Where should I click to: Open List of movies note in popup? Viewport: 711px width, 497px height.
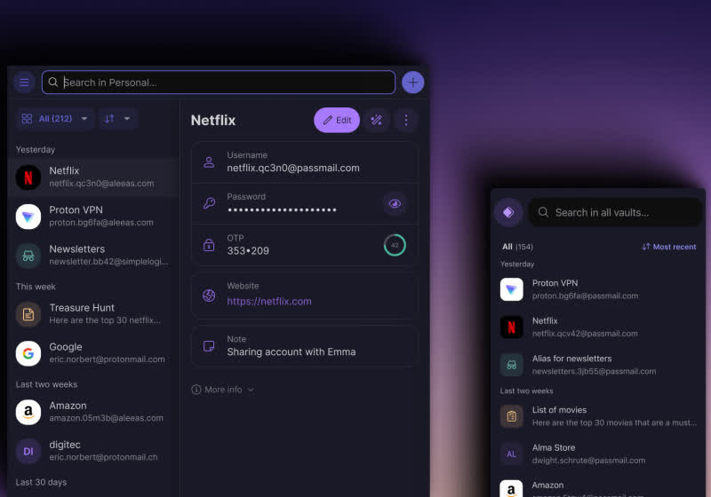pos(598,416)
